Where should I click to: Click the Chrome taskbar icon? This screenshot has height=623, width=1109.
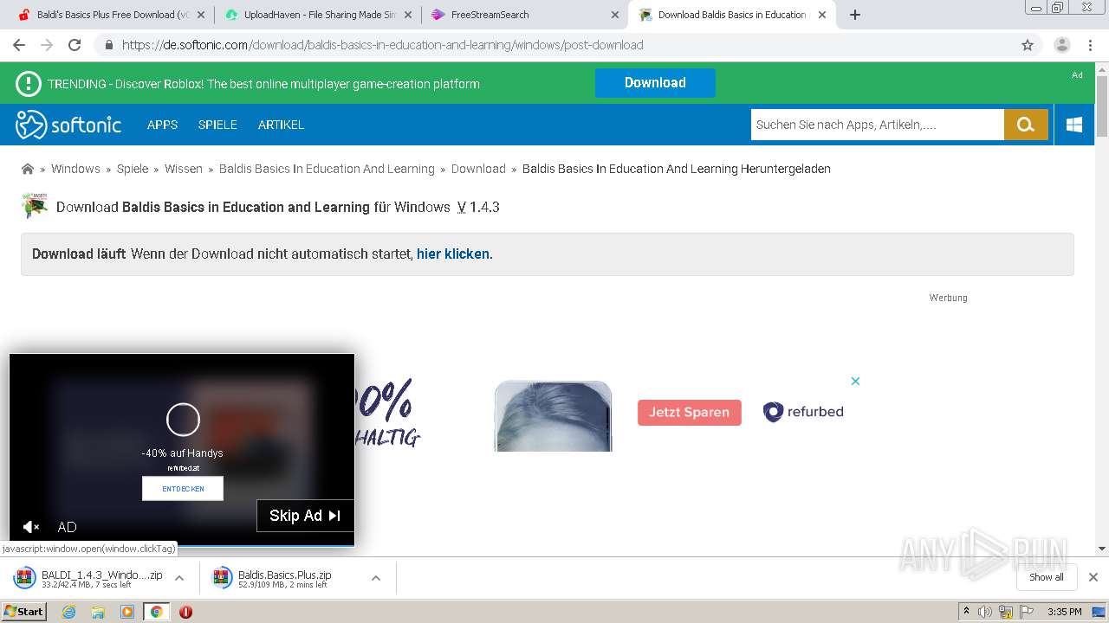[156, 612]
